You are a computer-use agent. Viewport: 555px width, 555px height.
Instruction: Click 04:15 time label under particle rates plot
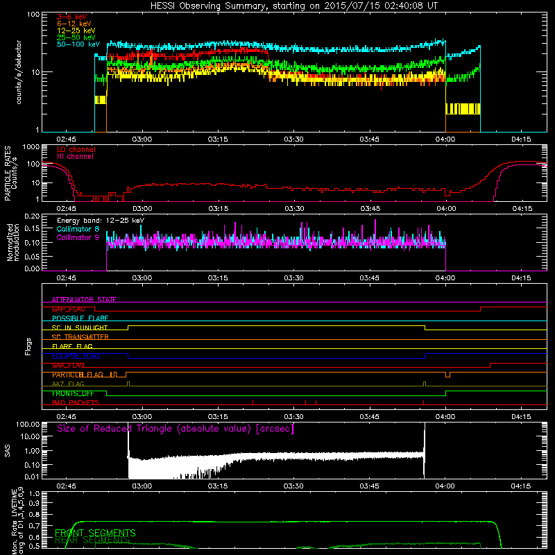click(522, 209)
